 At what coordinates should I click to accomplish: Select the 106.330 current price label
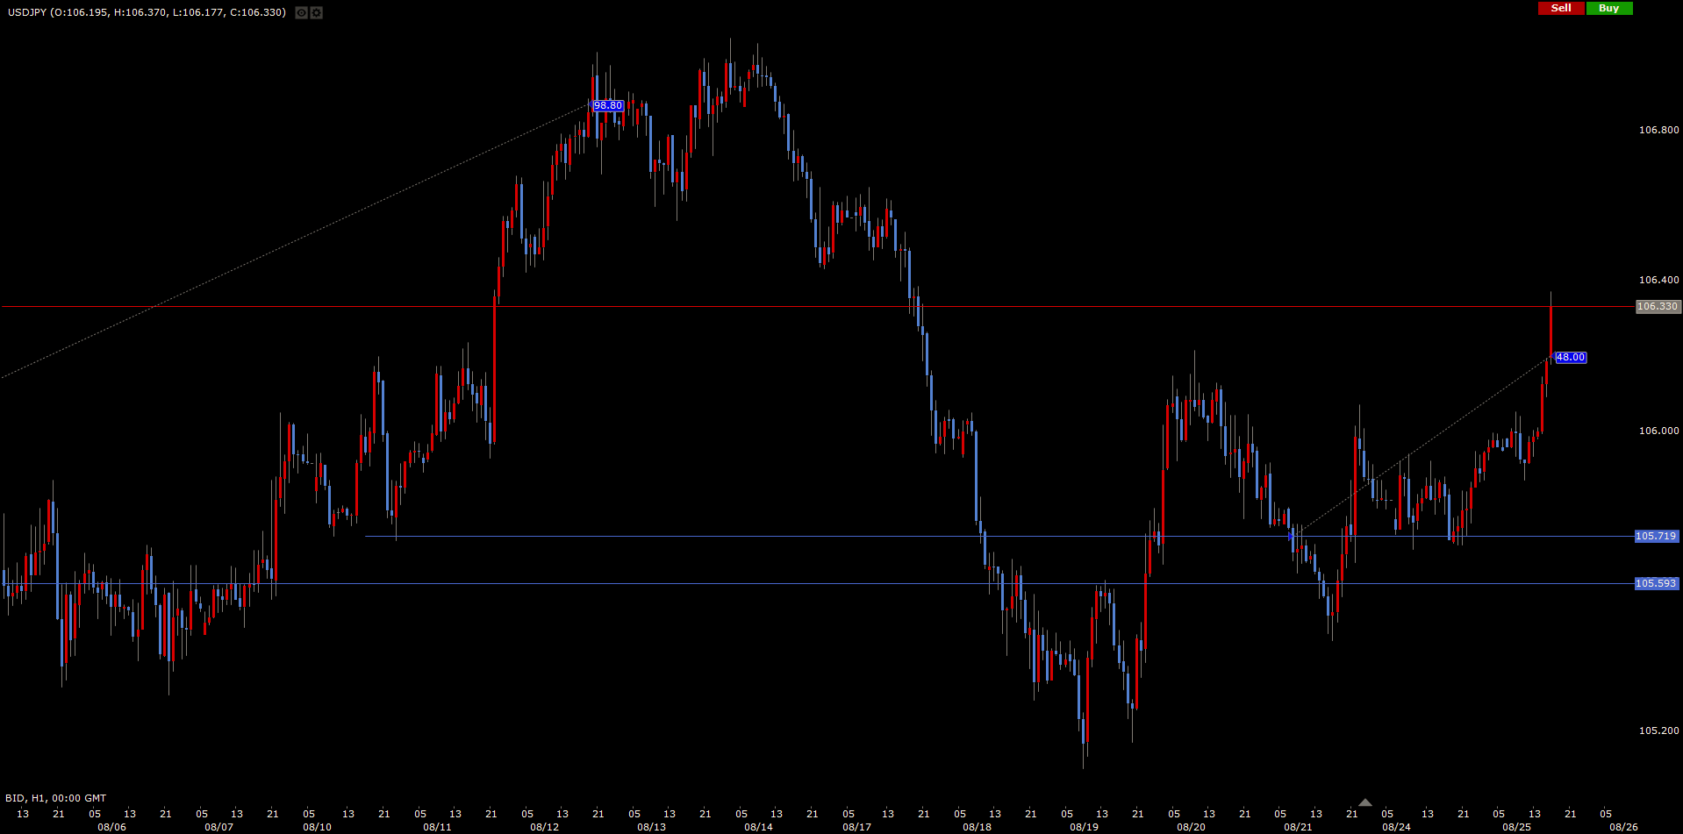pyautogui.click(x=1658, y=307)
